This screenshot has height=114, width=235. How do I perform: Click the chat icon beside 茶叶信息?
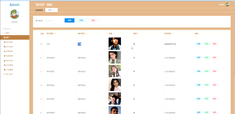pyautogui.click(x=5, y=47)
